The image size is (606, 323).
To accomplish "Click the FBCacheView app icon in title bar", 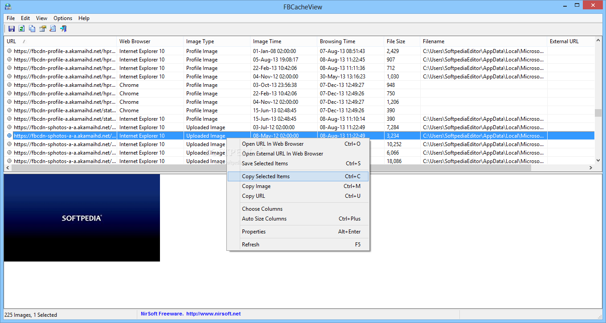I will pos(8,6).
